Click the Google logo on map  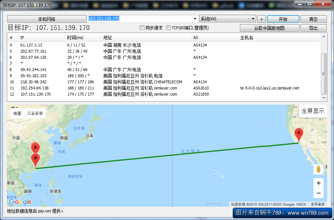pyautogui.click(x=20, y=202)
